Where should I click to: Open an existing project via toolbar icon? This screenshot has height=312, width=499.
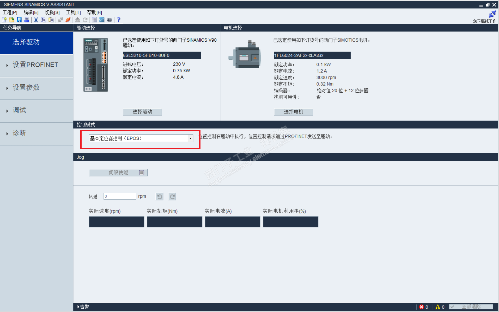click(12, 20)
